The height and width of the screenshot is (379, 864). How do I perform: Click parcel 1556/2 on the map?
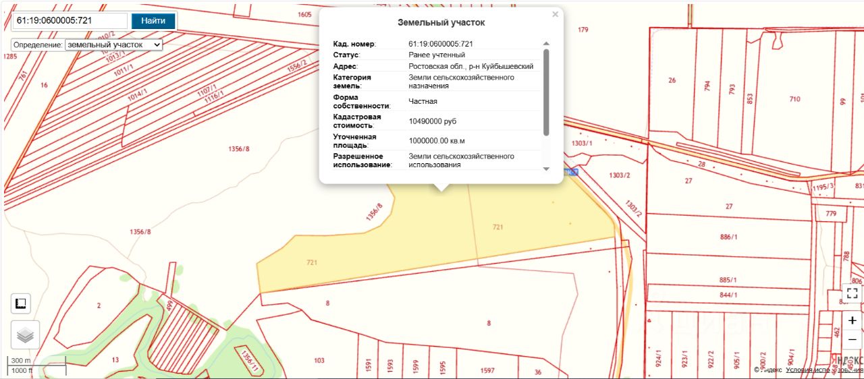click(x=296, y=66)
